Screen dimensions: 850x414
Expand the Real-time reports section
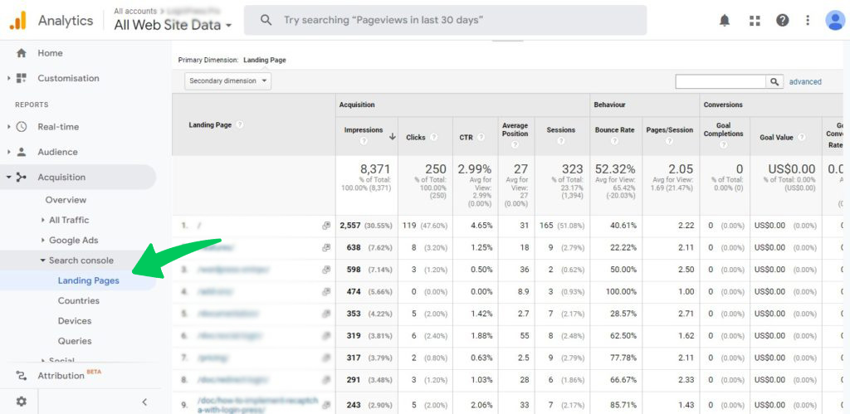(58, 127)
